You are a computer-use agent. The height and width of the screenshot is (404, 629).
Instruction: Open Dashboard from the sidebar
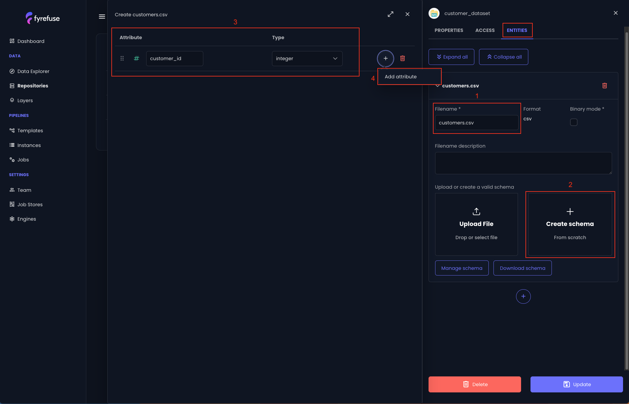[x=31, y=41]
